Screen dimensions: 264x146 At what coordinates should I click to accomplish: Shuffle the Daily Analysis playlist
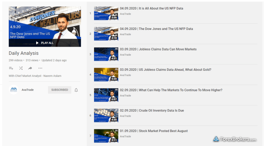(x=21, y=68)
